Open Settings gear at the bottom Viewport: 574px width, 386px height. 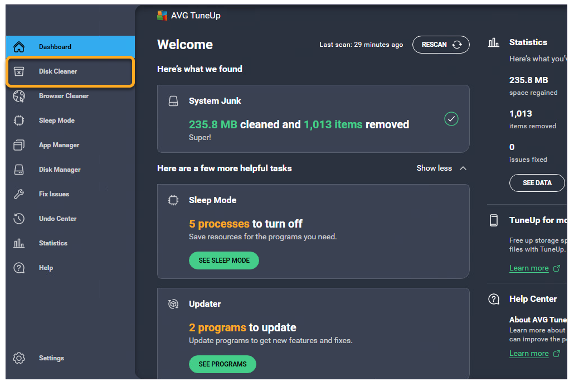pyautogui.click(x=19, y=358)
